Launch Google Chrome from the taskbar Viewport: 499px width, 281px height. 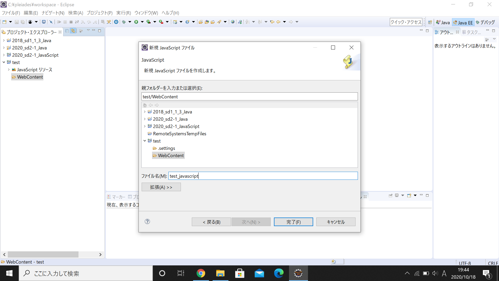click(201, 273)
